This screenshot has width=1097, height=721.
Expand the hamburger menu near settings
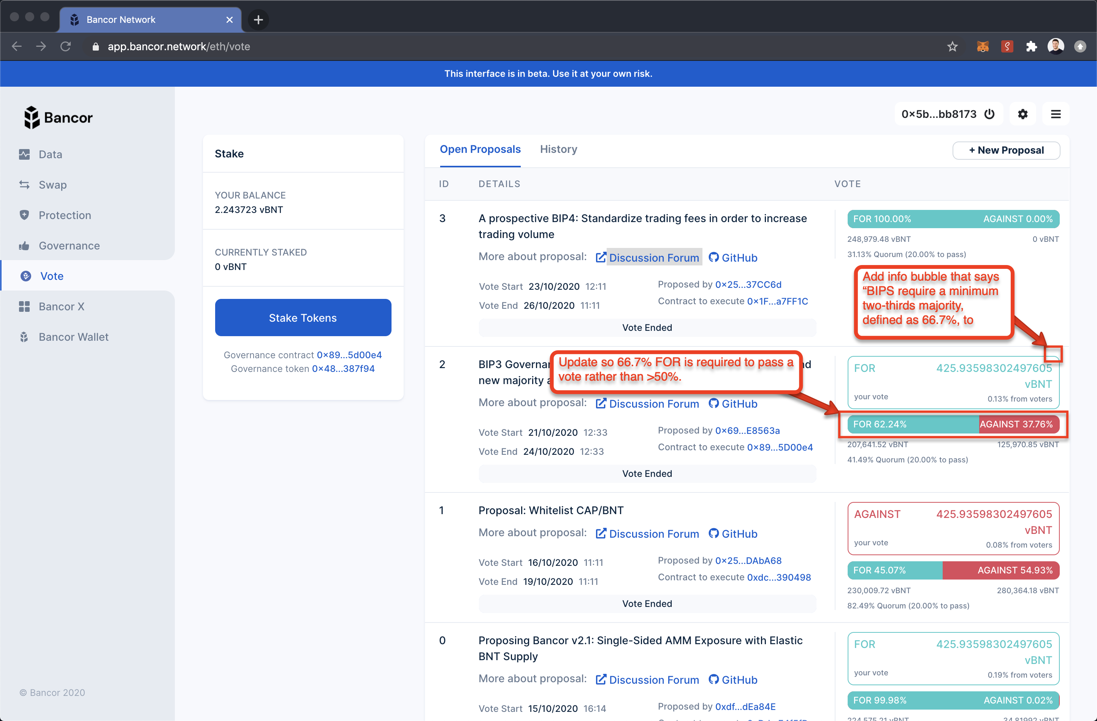(x=1056, y=114)
